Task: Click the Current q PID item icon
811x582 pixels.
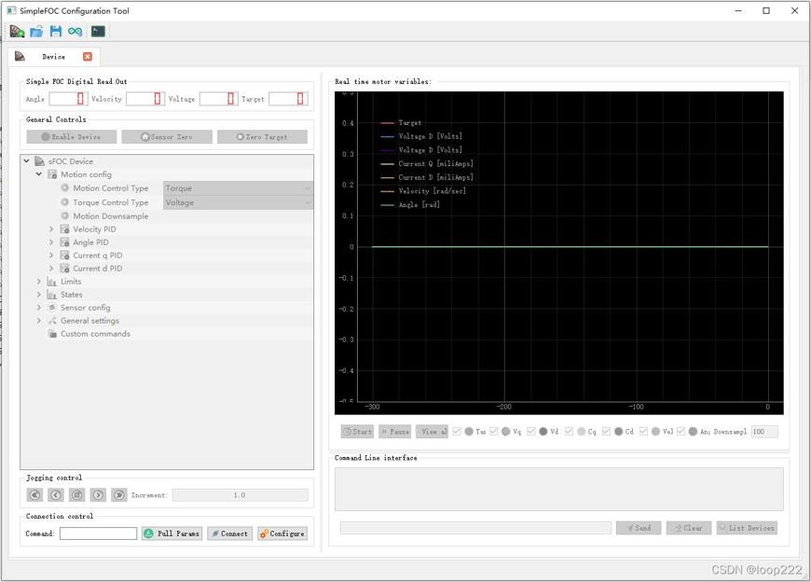Action: 64,255
